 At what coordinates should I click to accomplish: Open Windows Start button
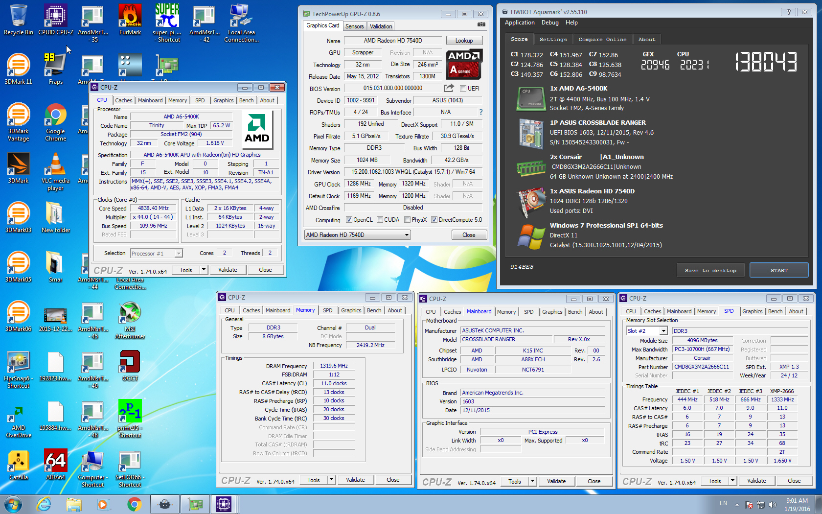[13, 504]
